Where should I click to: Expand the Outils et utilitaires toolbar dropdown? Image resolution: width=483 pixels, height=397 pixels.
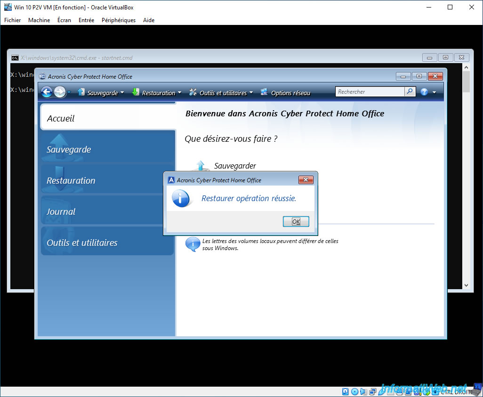pyautogui.click(x=251, y=92)
